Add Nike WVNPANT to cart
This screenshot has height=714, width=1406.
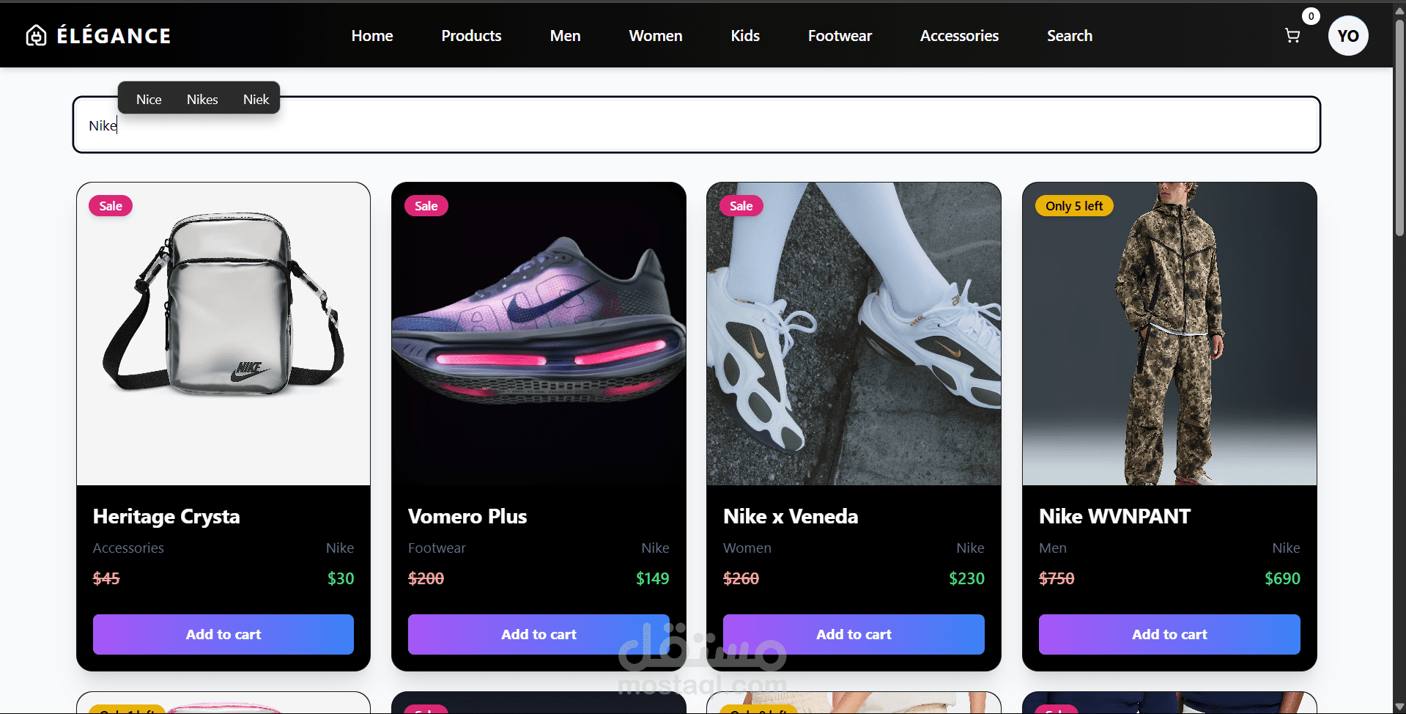point(1169,634)
